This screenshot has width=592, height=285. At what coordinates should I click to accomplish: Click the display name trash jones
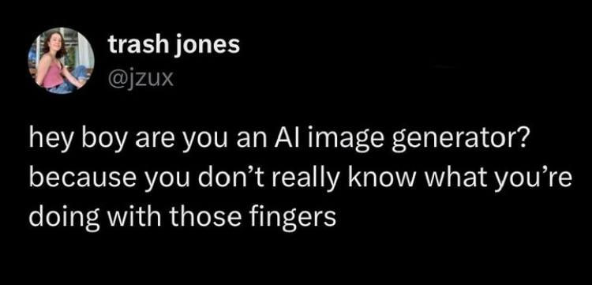click(x=174, y=46)
